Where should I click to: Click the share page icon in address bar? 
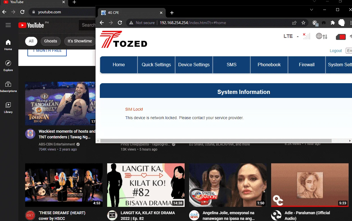click(294, 23)
